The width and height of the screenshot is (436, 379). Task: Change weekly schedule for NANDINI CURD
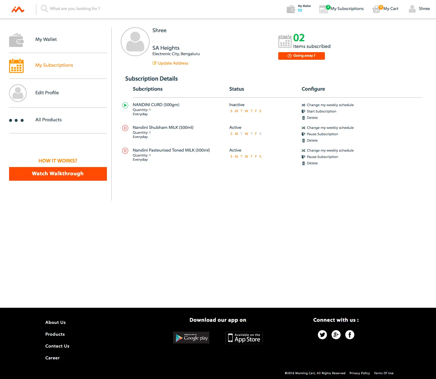tap(328, 105)
